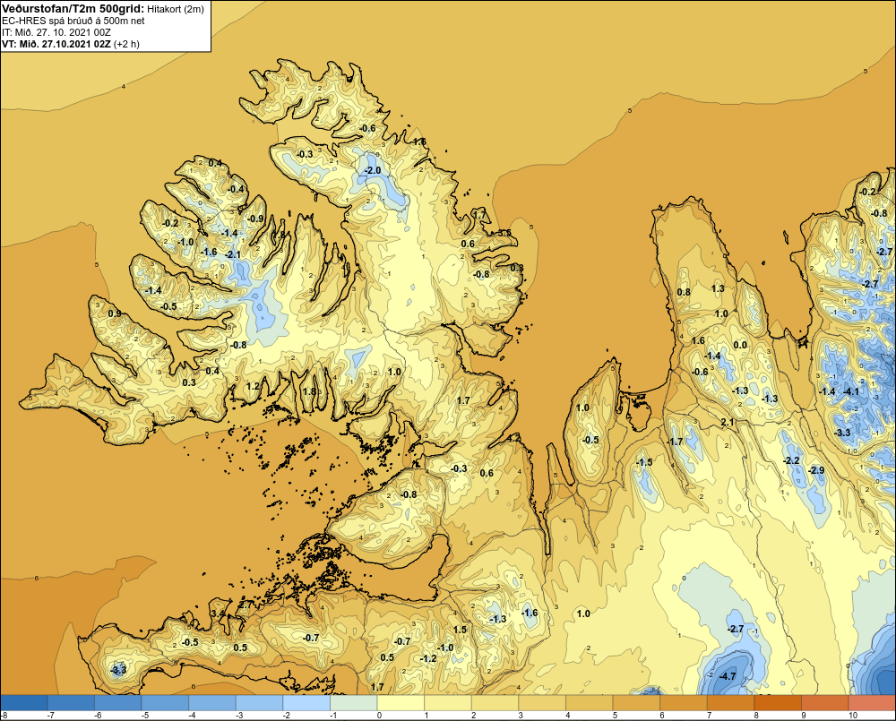This screenshot has width=896, height=721.
Task: Select the positive 1.3 temperature reading
Action: pos(718,288)
